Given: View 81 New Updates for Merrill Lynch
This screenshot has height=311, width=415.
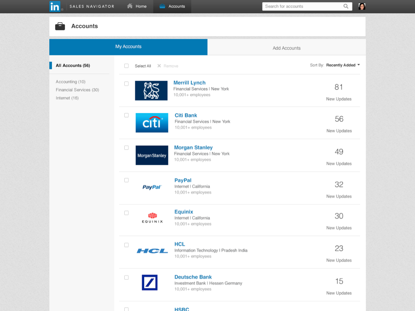Looking at the screenshot, I should pos(339,92).
